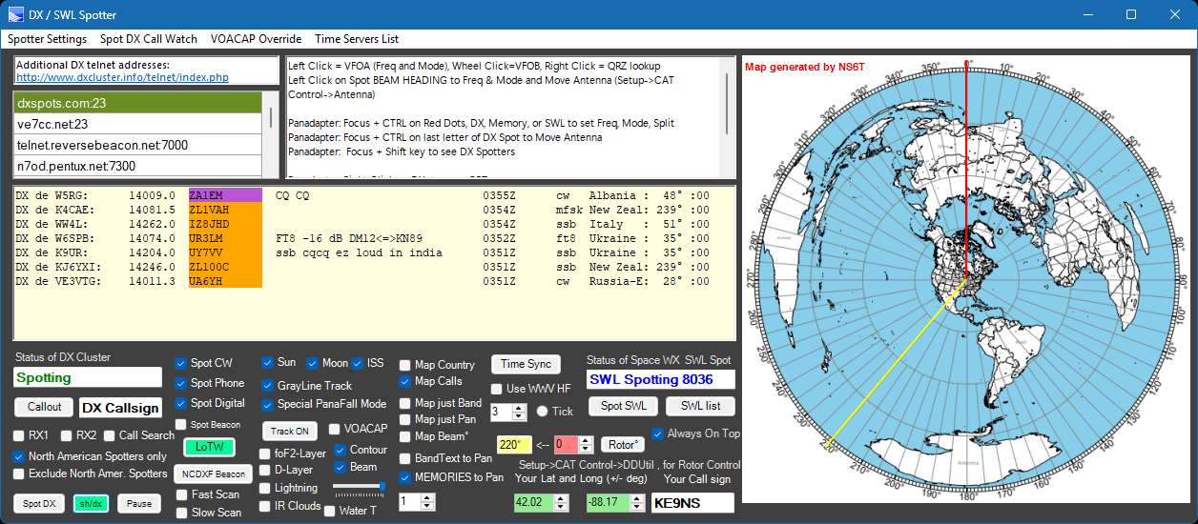Toggle the Always On Top checkbox
This screenshot has height=524, width=1198.
pos(658,433)
